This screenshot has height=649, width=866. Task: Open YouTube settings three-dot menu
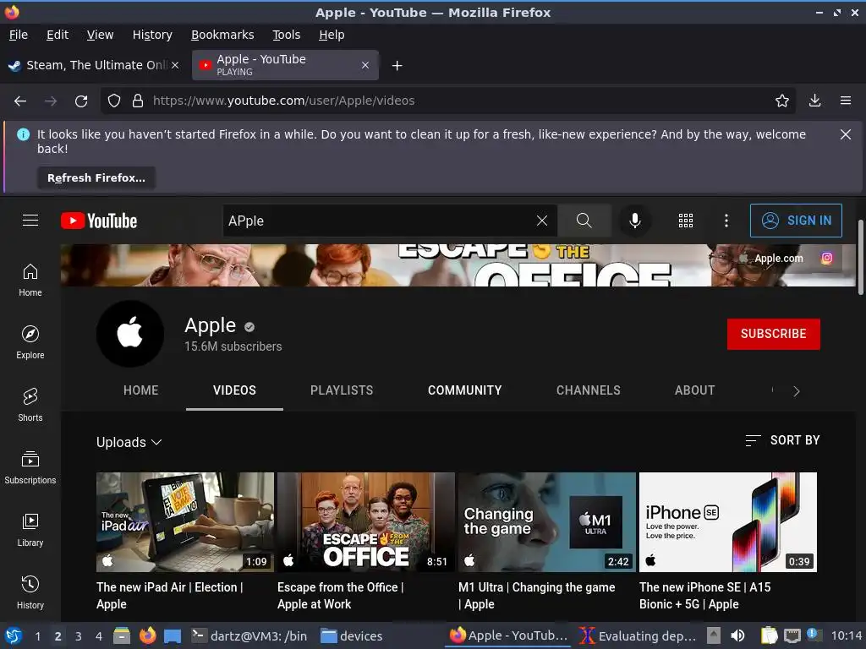point(726,221)
